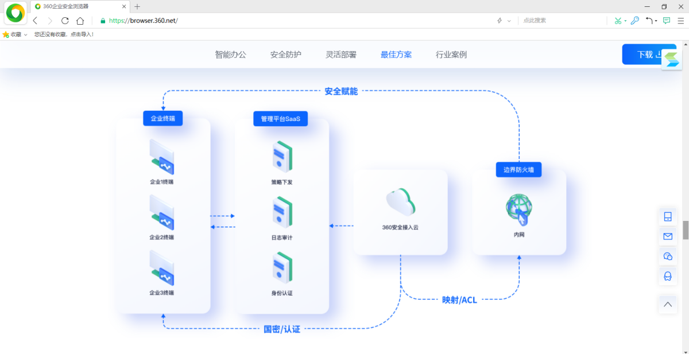The image size is (689, 354).
Task: Open the screenshot scissors tool
Action: coord(619,20)
